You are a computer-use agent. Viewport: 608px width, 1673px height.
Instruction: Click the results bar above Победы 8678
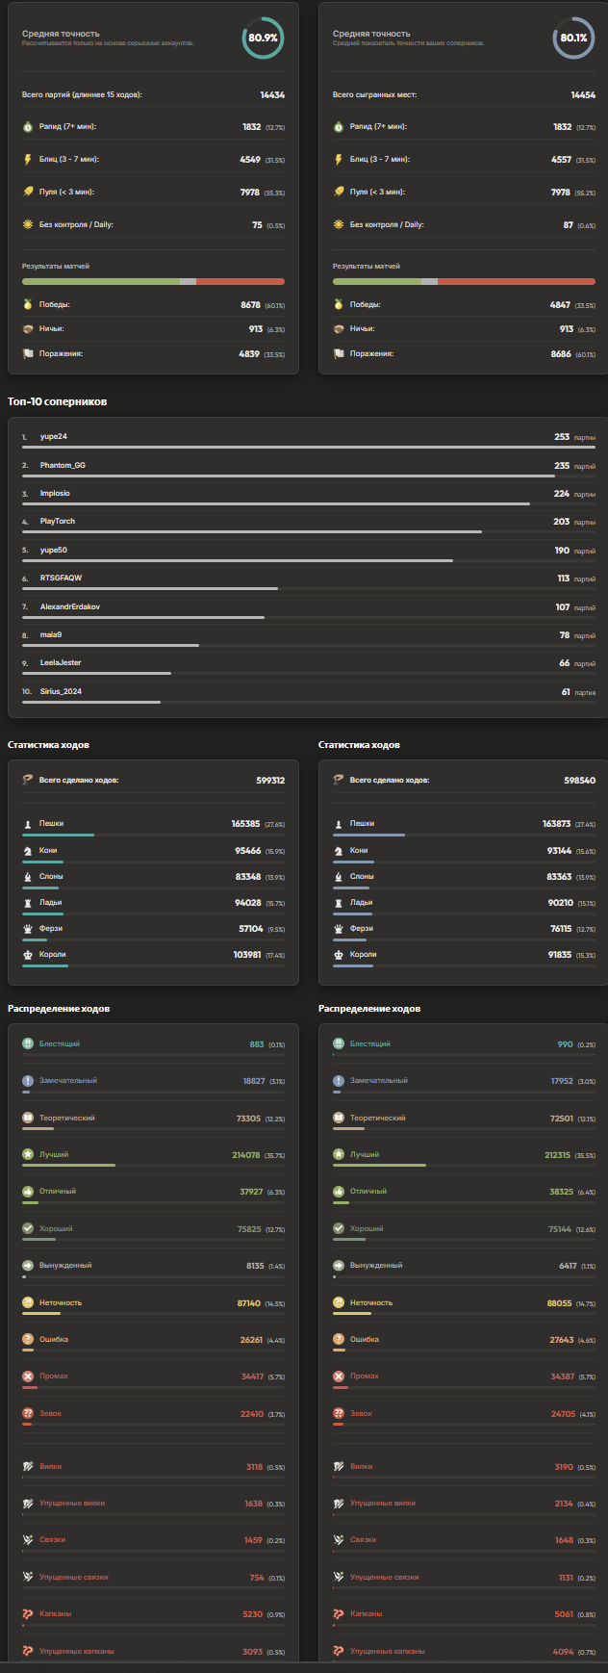point(153,281)
